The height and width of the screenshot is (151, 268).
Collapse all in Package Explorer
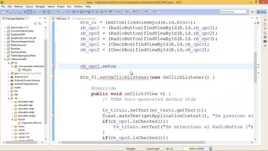pyautogui.click(x=35, y=23)
